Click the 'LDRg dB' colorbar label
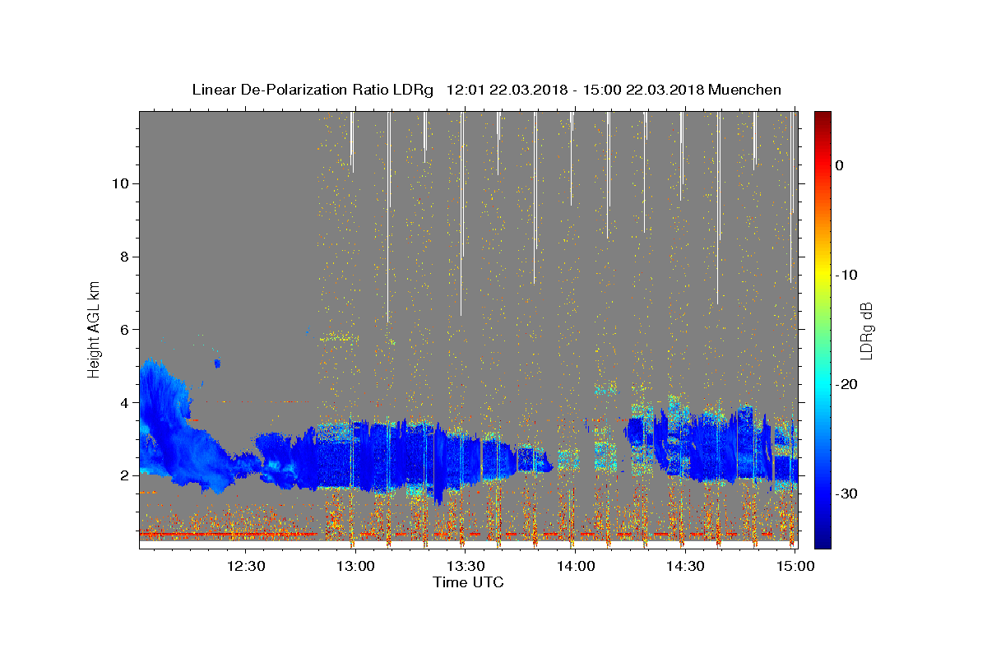This screenshot has width=987, height=658. point(865,331)
